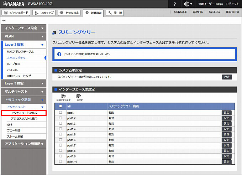Click the bulk settings (一括設定) icon
Screen dimensions: 242x175
point(78,96)
